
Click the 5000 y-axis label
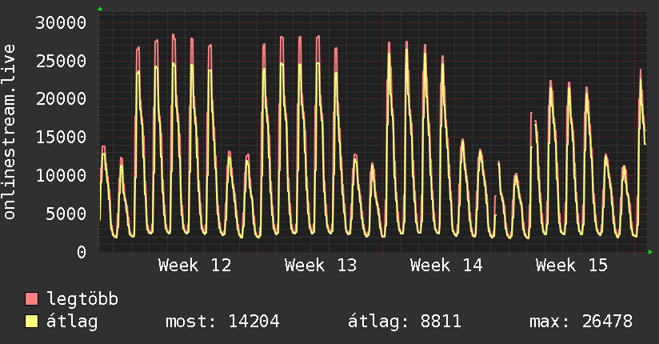point(66,214)
